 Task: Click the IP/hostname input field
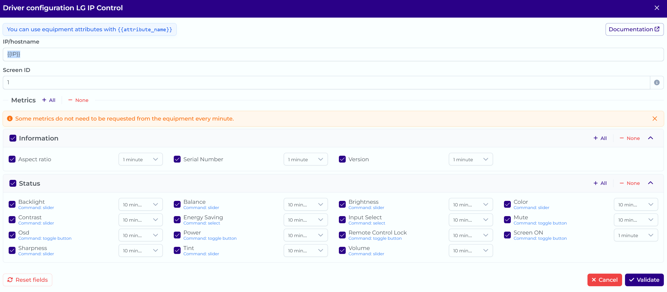[x=333, y=54]
